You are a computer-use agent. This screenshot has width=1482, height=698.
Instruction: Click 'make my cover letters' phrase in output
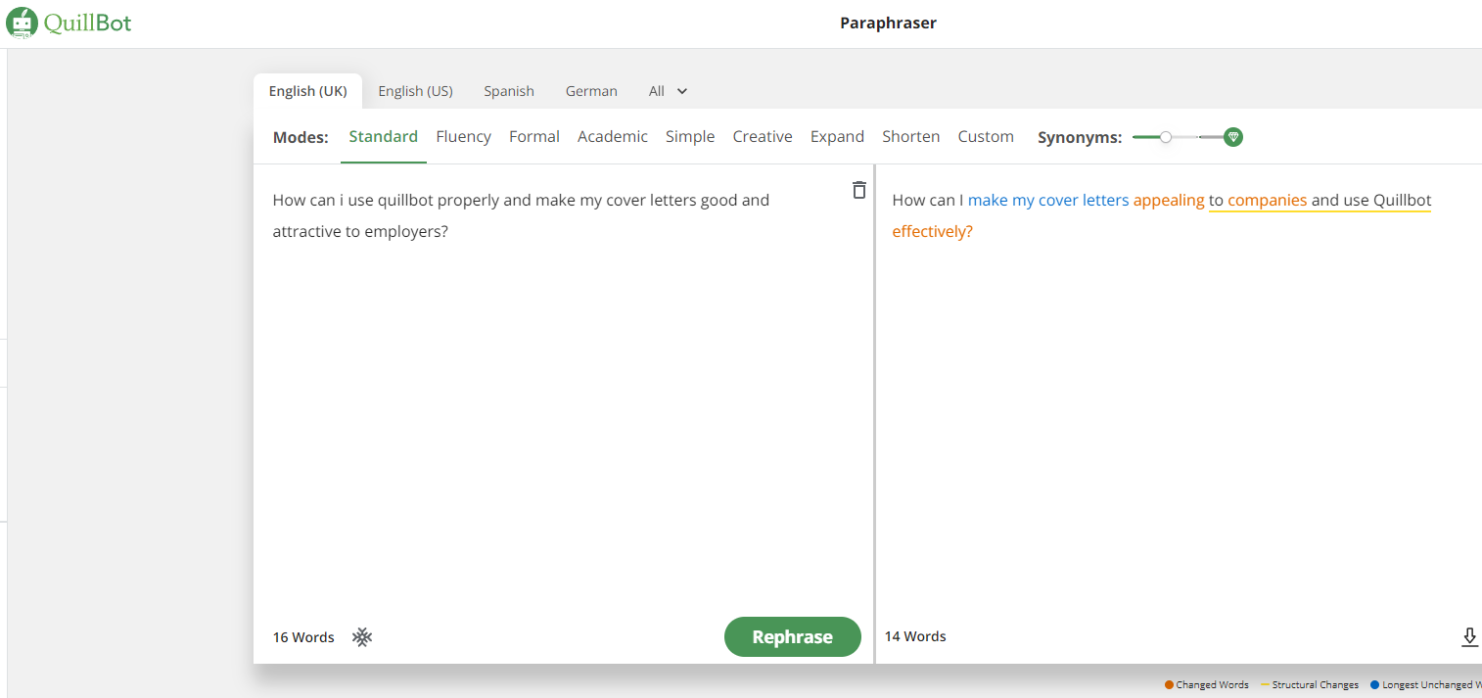pyautogui.click(x=1048, y=201)
